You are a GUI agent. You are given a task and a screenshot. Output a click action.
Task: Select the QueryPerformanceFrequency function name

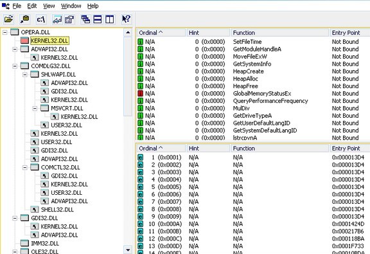click(270, 101)
